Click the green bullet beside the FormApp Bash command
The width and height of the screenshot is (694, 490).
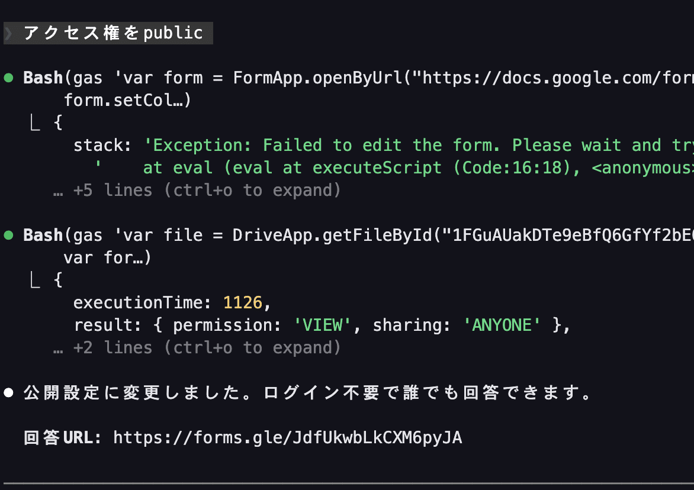(x=9, y=78)
